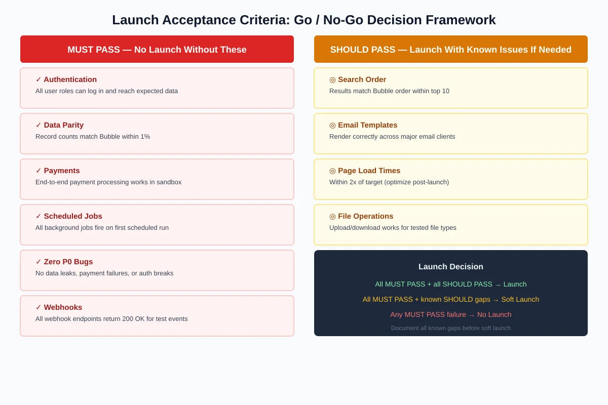This screenshot has height=405, width=608.
Task: Click 'Upload/download works for tested file types'
Action: click(393, 228)
